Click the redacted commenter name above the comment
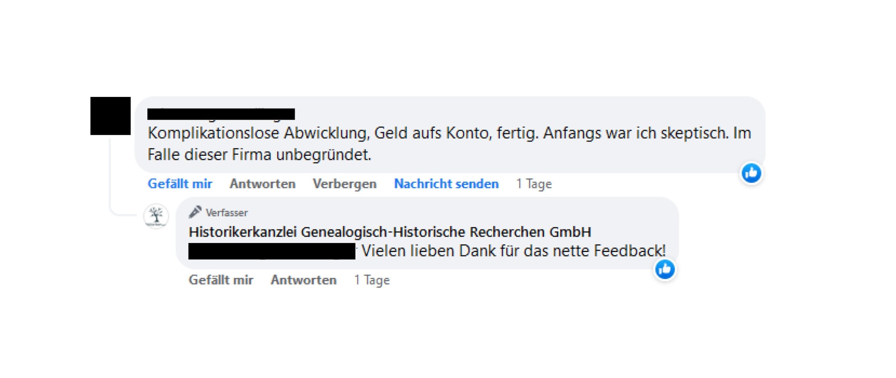 221,114
